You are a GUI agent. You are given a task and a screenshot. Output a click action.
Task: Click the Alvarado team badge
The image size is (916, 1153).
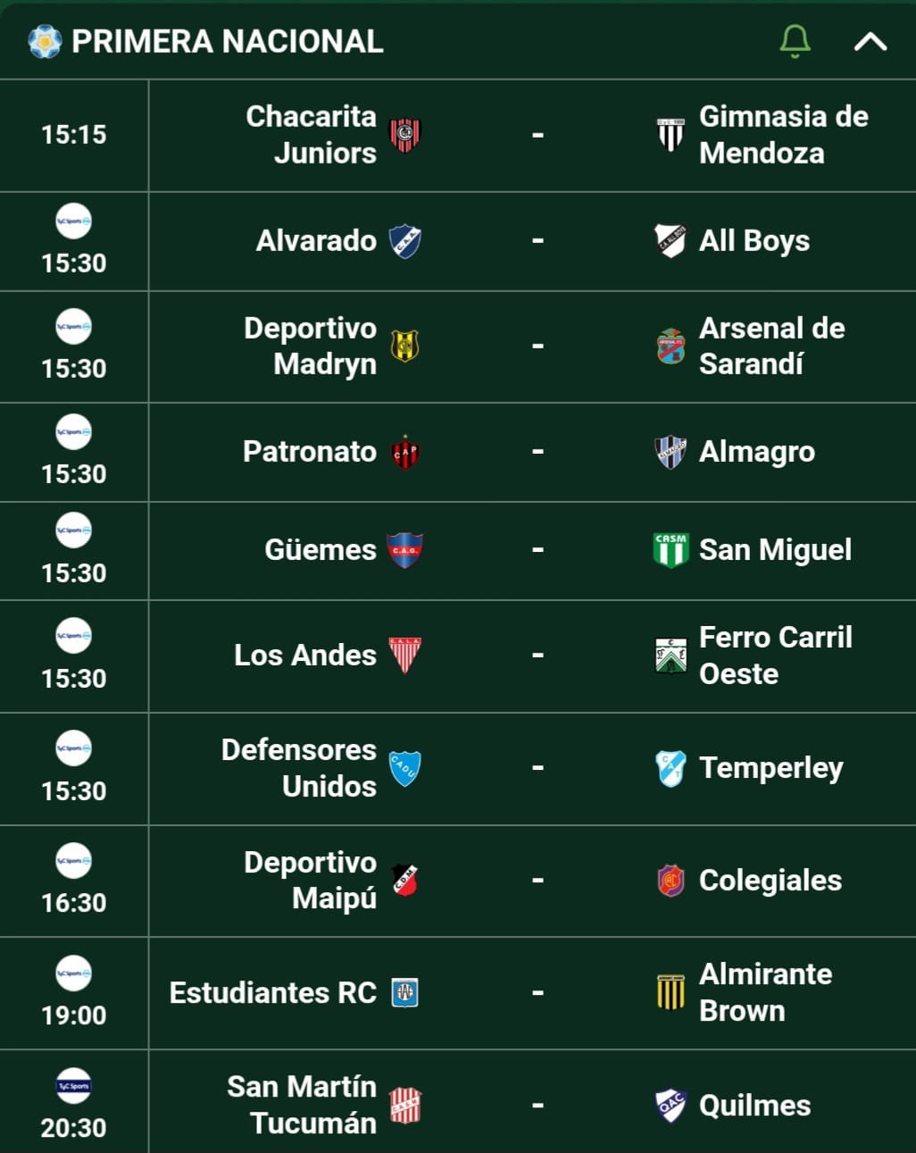pos(405,241)
